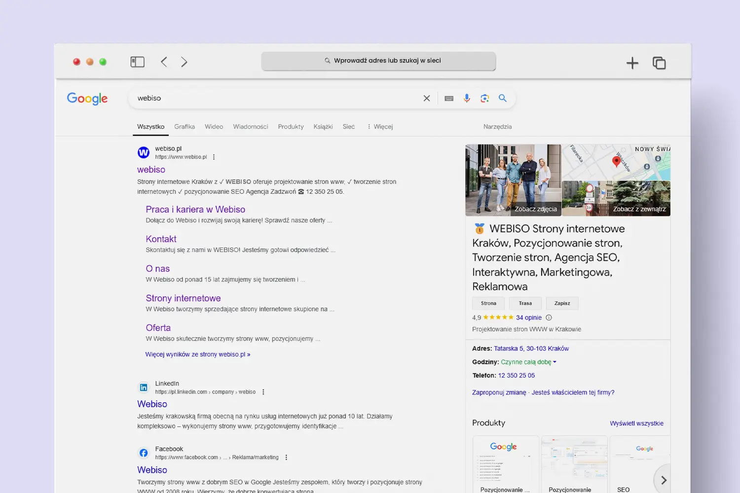Viewport: 740px width, 493px height.
Task: Open options menu for Facebook result
Action: click(x=286, y=458)
